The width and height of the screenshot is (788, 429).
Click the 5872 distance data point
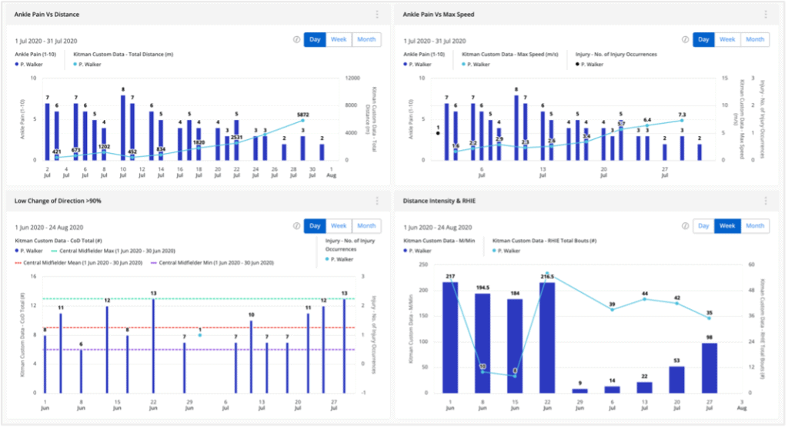click(x=302, y=121)
